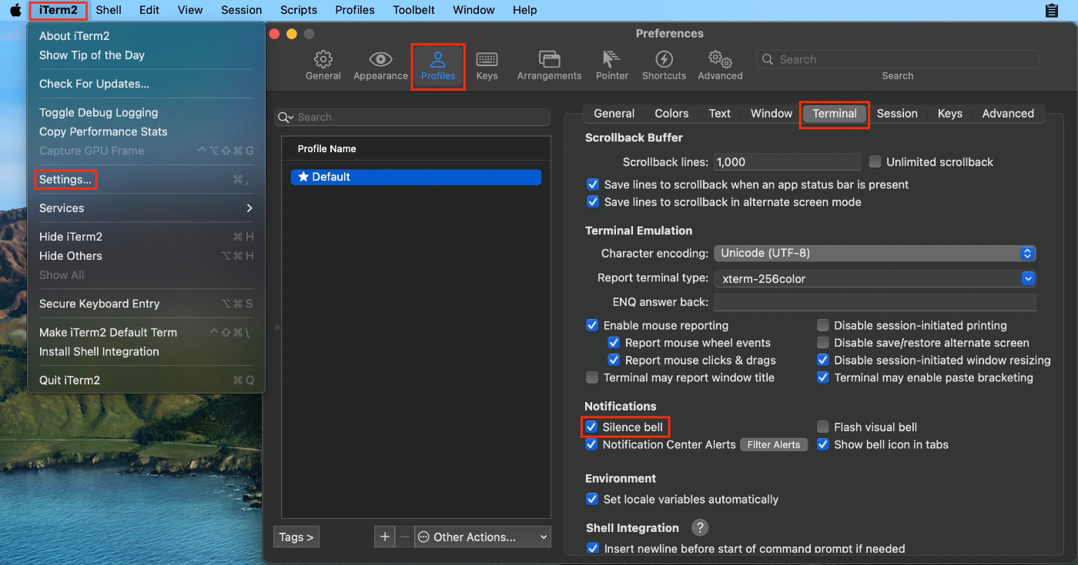Open the Shell menu in menu bar
The height and width of the screenshot is (565, 1078).
tap(109, 10)
